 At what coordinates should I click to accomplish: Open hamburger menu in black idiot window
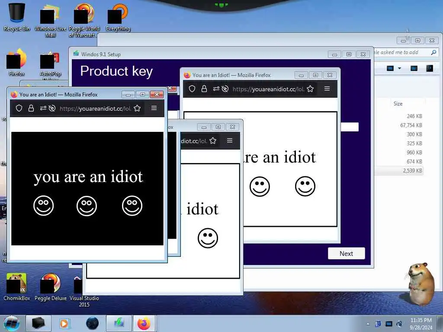click(x=154, y=108)
